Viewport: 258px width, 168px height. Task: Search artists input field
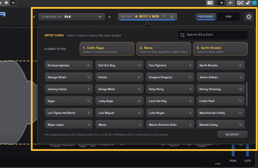[212, 35]
